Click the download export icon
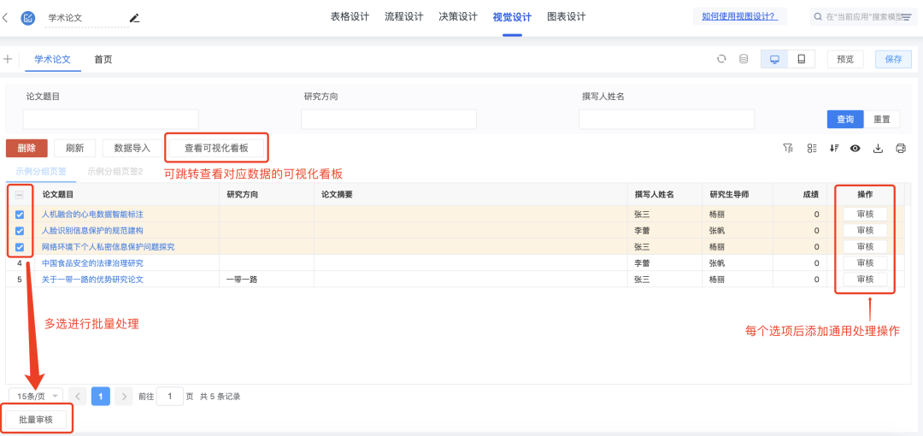Viewport: 923px width, 436px height. 878,148
